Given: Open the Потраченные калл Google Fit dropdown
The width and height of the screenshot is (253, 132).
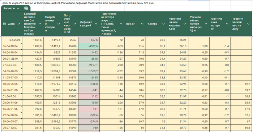Looking at the screenshot, I should point(75,24).
